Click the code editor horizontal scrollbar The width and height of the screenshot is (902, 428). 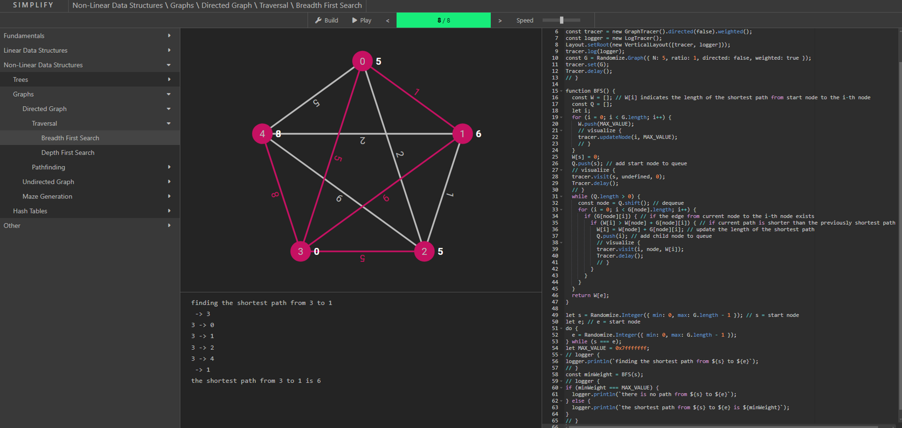click(x=722, y=426)
